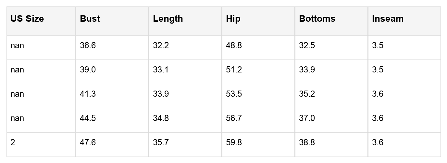Image resolution: width=447 pixels, height=163 pixels.
Task: Select the Hip cell showing 51.2
Action: (234, 70)
